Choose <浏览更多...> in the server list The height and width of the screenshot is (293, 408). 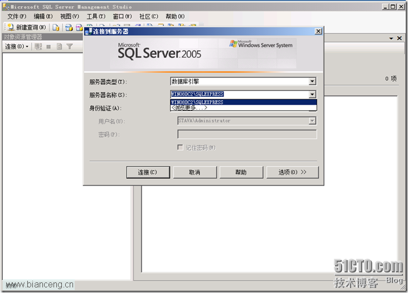tap(244, 108)
